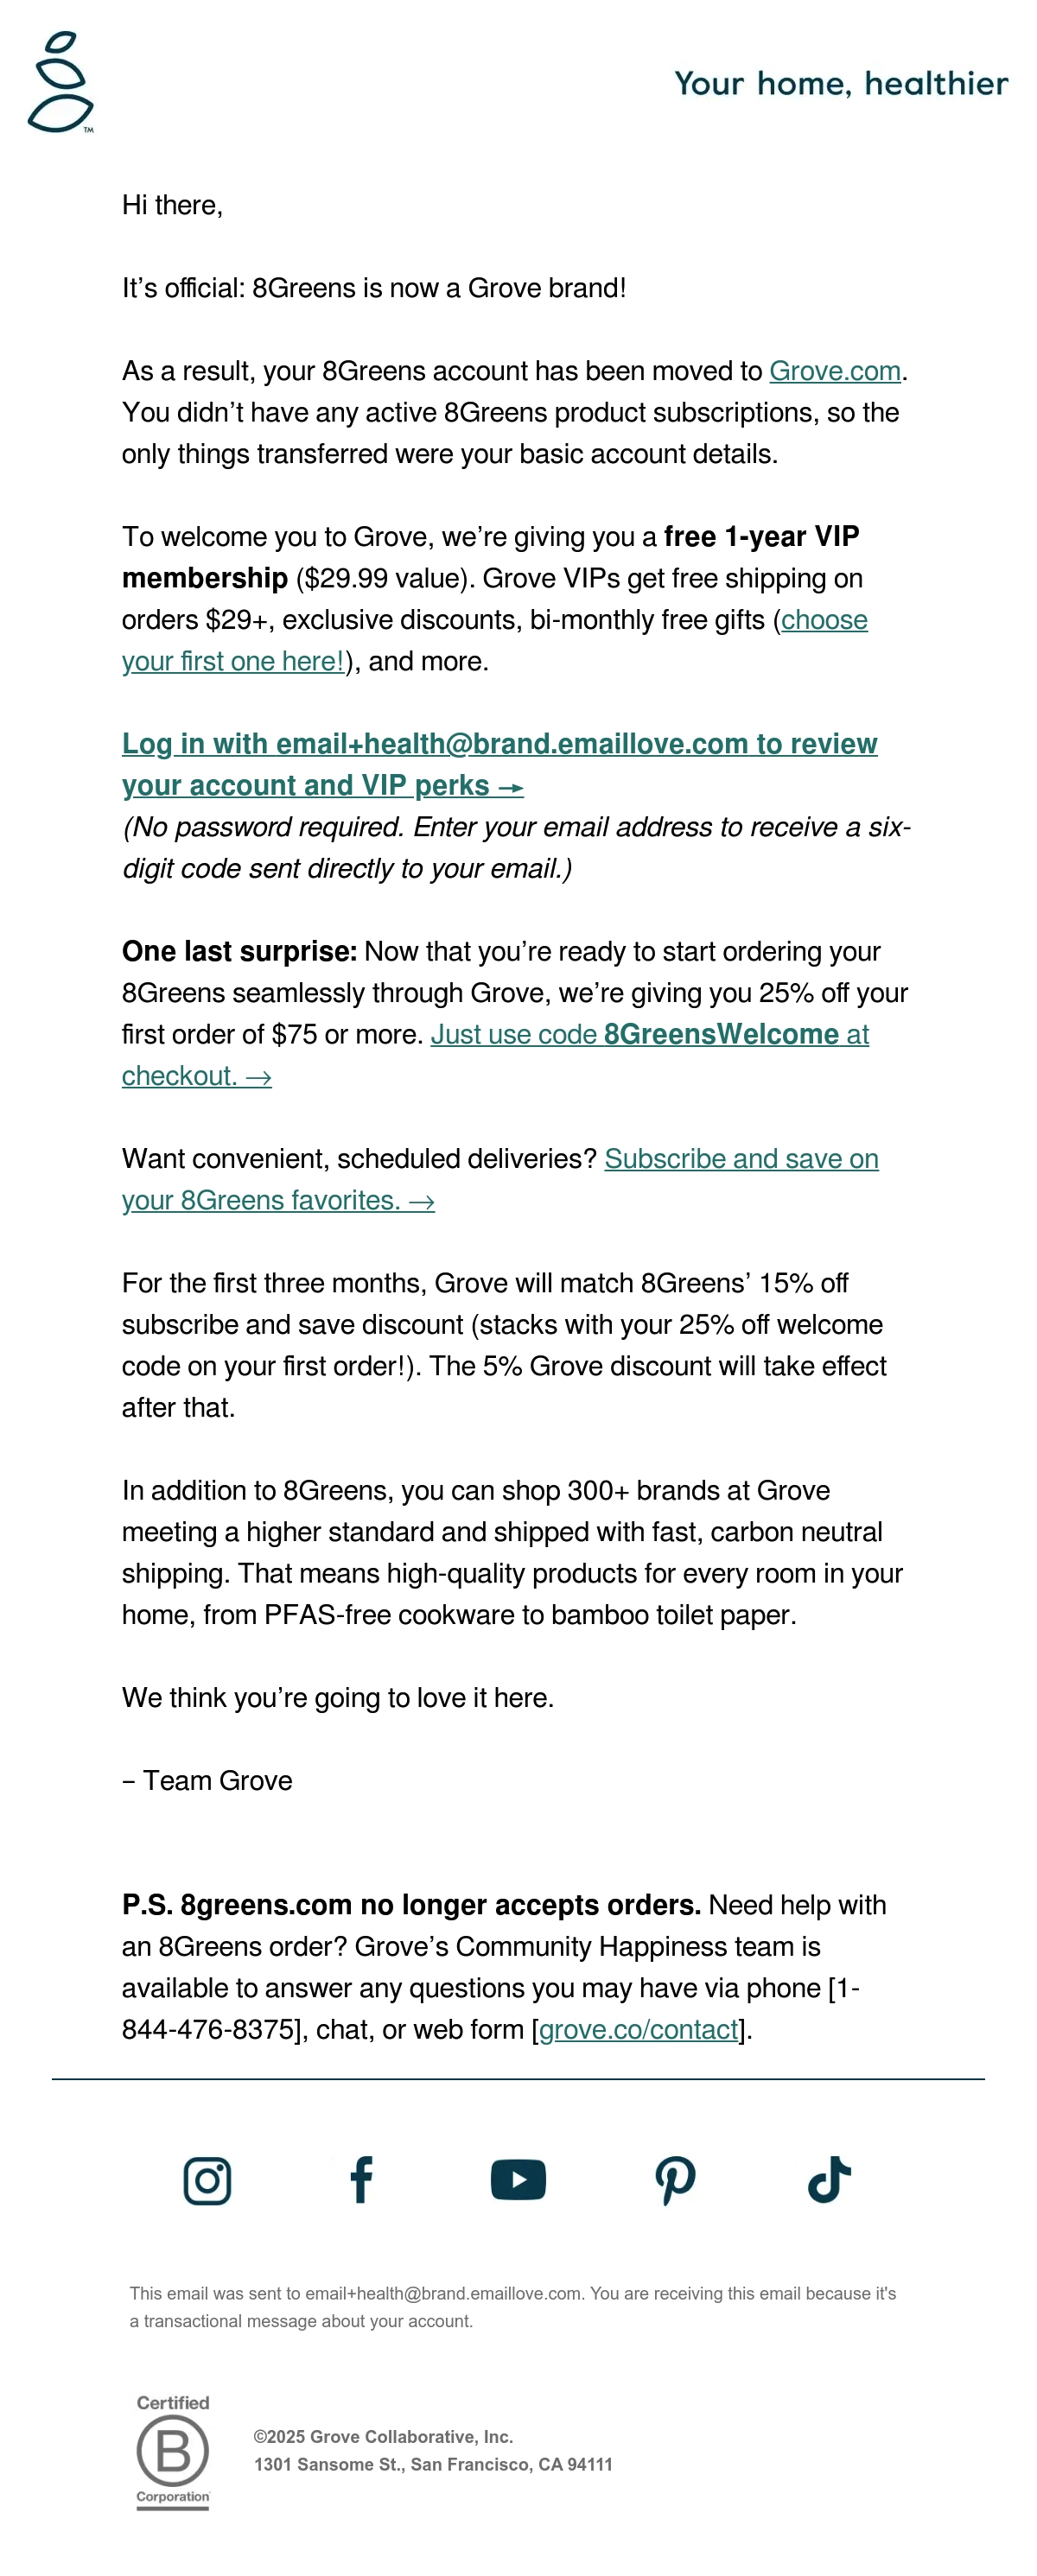Open the Facebook social icon

(362, 2180)
